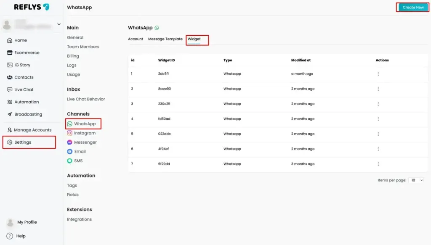
Task: Open Tags under Automation
Action: coord(72,185)
